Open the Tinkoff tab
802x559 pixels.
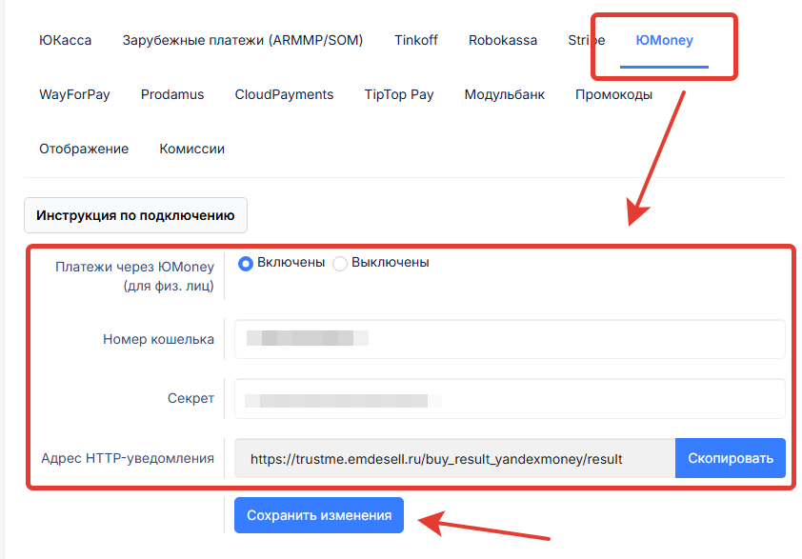(x=416, y=40)
